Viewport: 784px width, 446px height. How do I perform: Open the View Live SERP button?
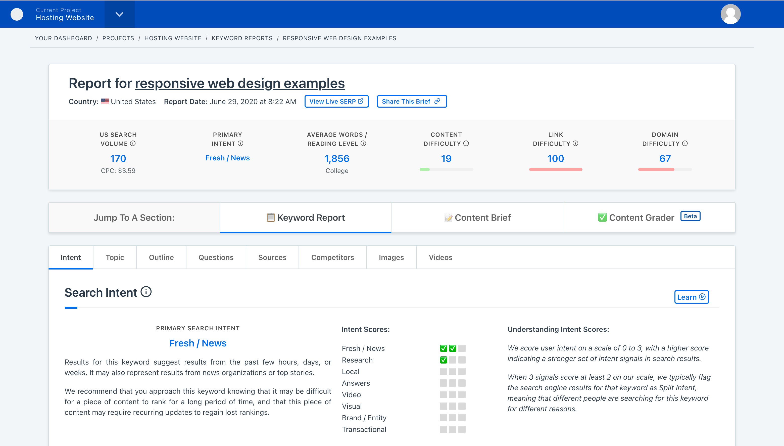(336, 101)
